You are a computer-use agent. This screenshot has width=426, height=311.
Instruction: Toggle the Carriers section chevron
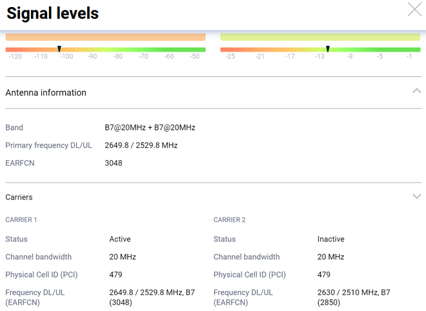[x=416, y=197]
